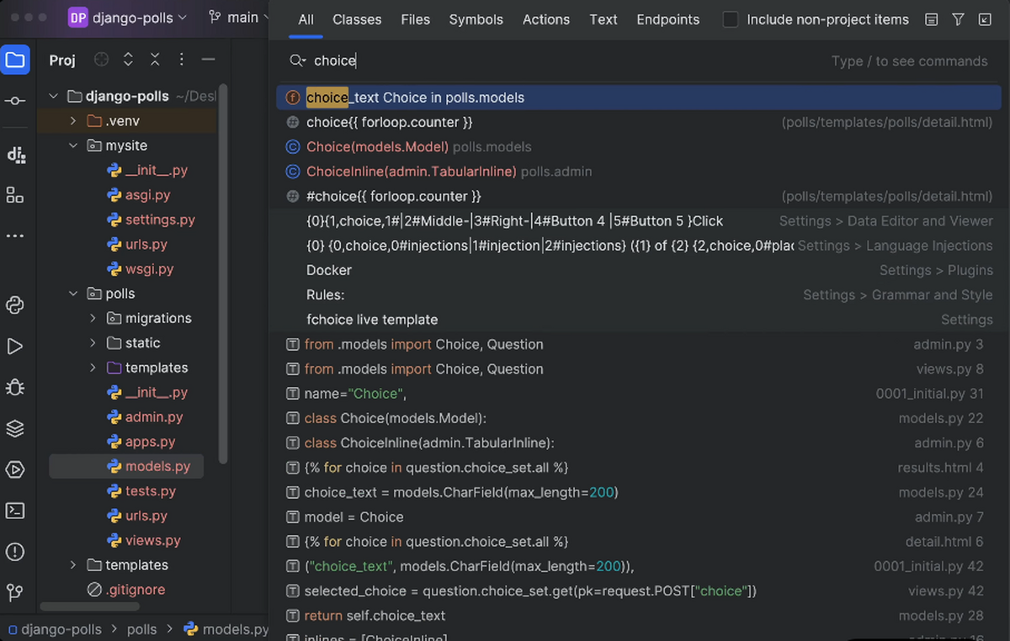Open the Git tool window icon
The height and width of the screenshot is (641, 1010).
pos(15,593)
